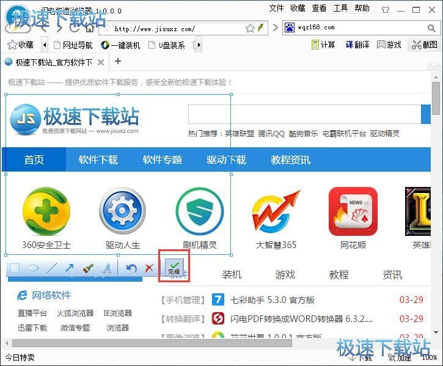The image size is (443, 366).
Task: Click the 刷机精灵 shield icon
Action: pos(199,211)
